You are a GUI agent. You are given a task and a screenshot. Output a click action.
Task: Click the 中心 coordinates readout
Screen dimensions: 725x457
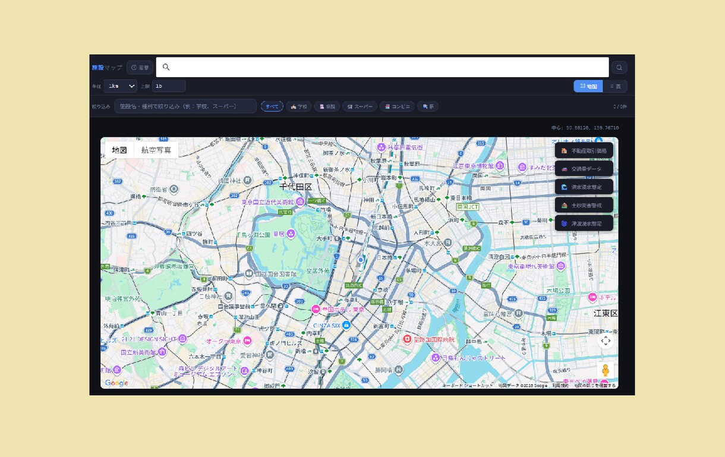(585, 127)
